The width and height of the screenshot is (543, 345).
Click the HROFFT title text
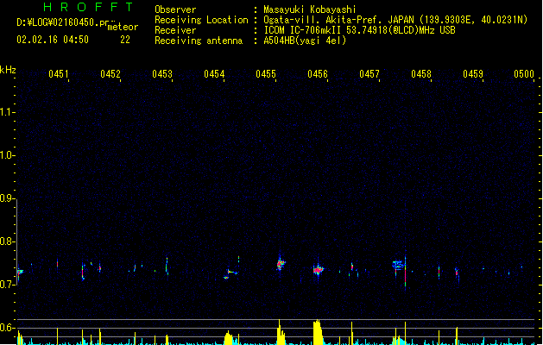88,7
